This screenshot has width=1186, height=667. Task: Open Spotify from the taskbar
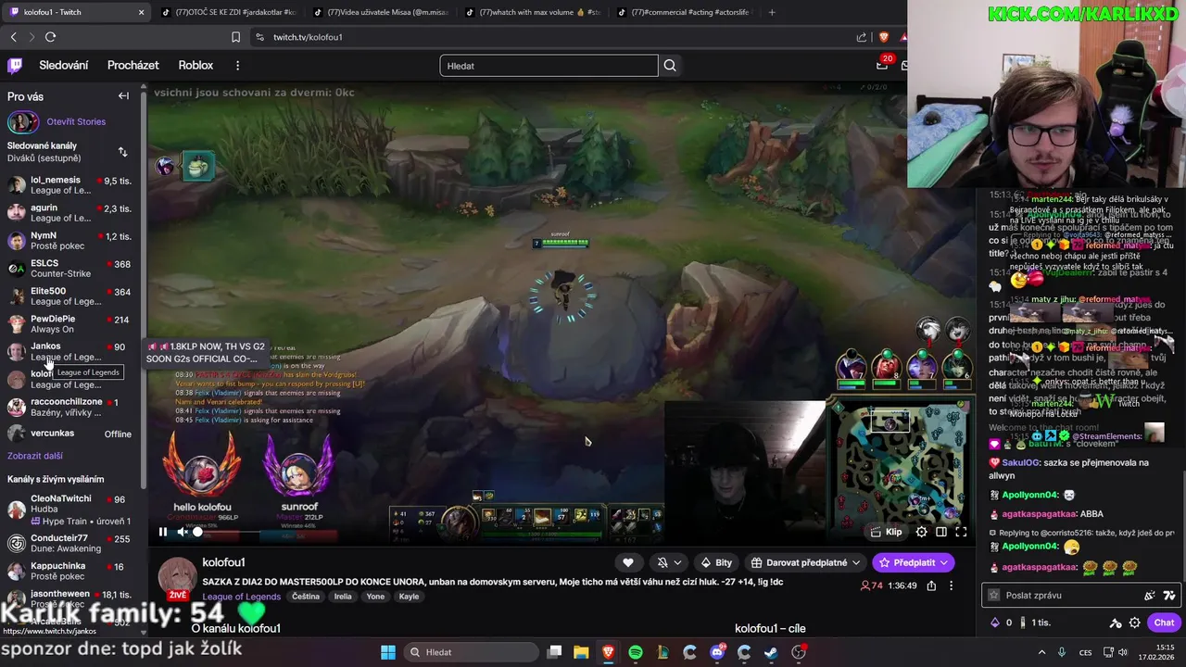(636, 652)
